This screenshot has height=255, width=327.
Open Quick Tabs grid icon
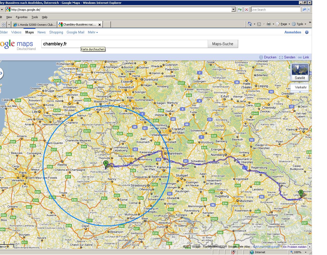pyautogui.click(x=4, y=24)
